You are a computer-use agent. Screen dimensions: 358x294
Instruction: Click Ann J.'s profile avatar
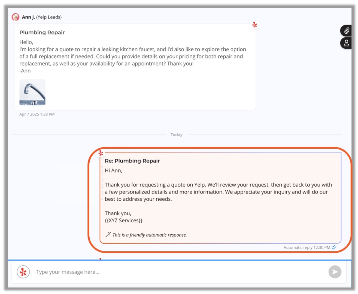(x=16, y=17)
